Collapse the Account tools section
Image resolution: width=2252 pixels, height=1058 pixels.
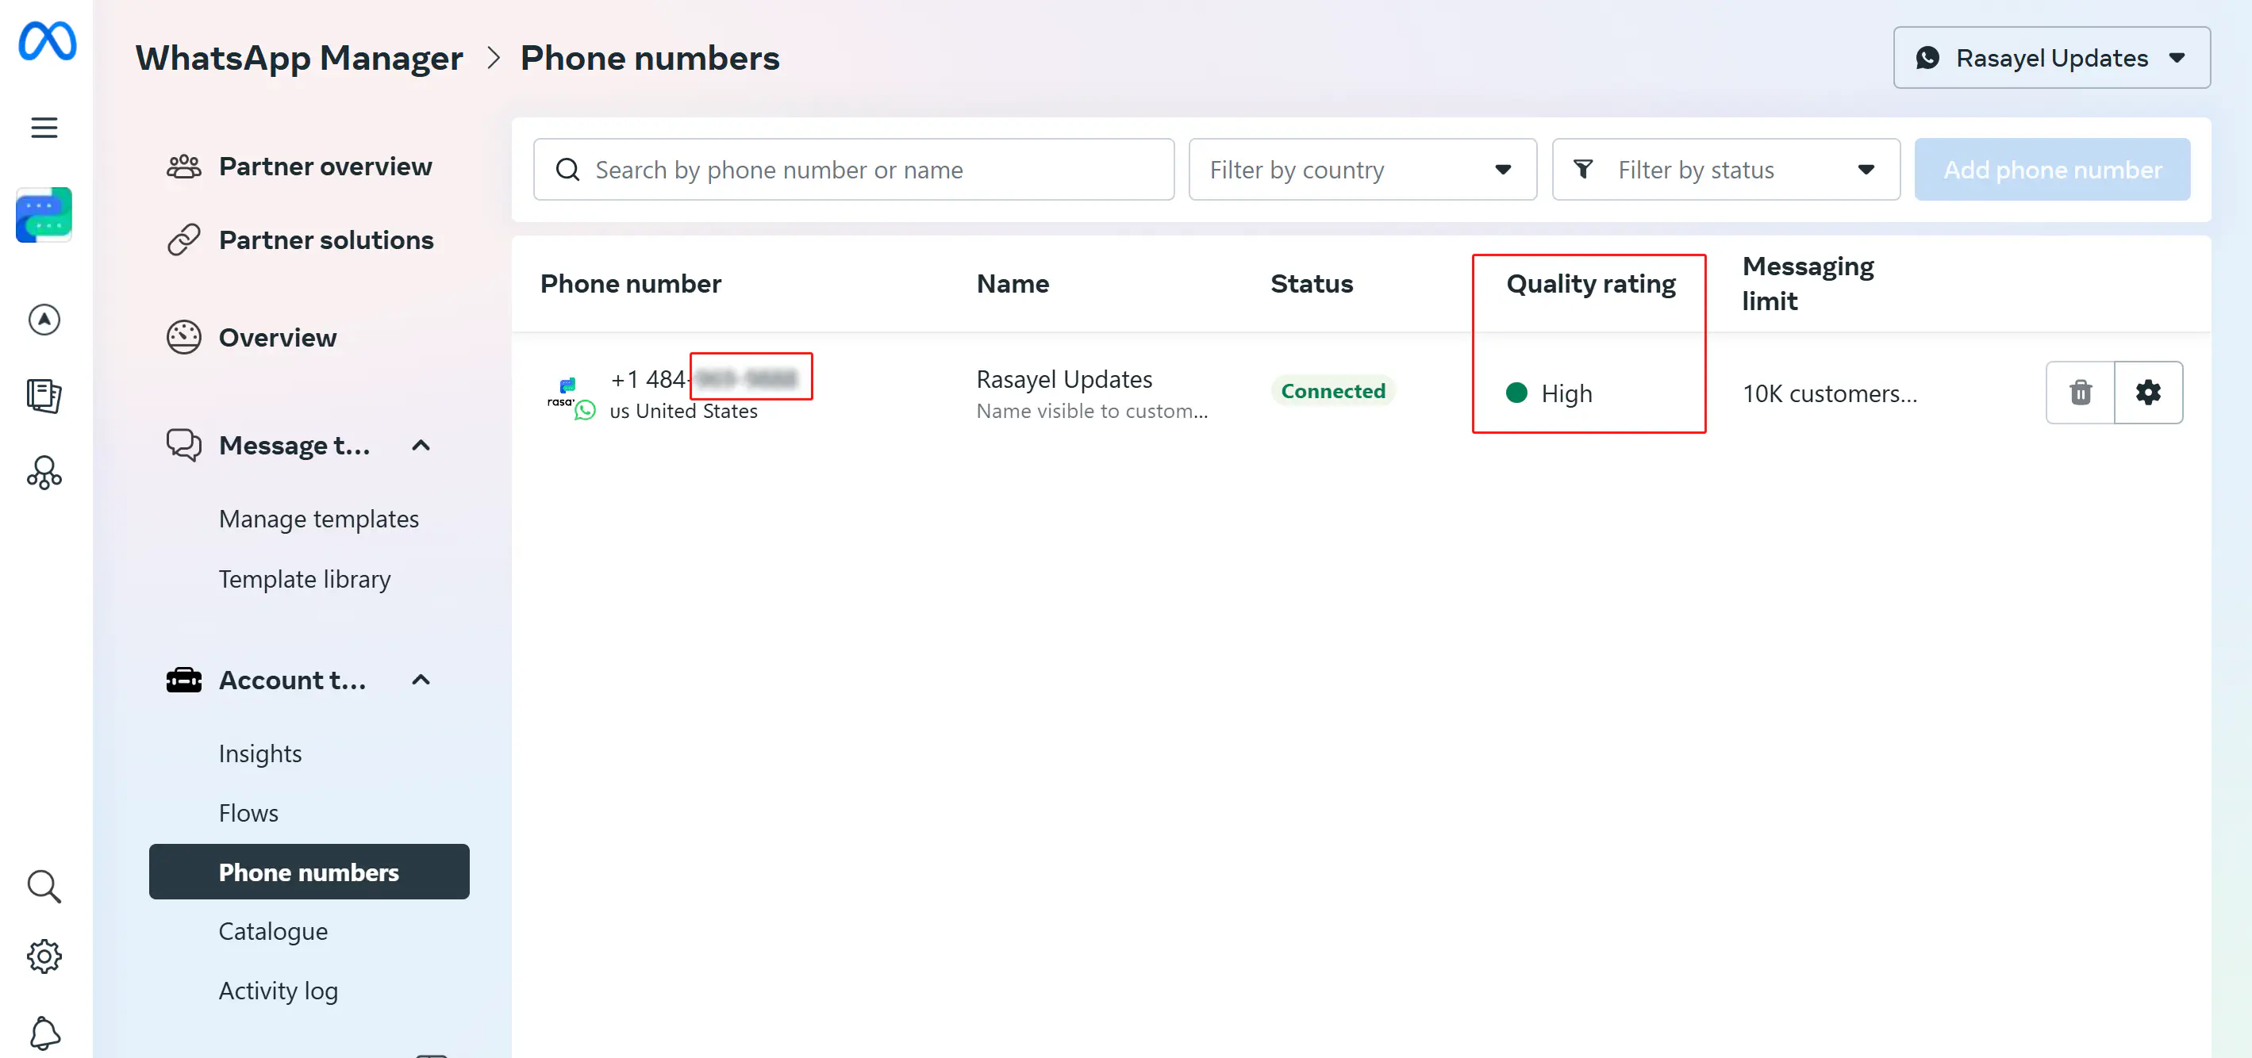tap(421, 679)
